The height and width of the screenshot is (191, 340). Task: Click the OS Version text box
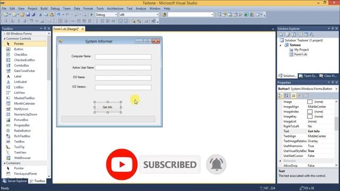123,88
